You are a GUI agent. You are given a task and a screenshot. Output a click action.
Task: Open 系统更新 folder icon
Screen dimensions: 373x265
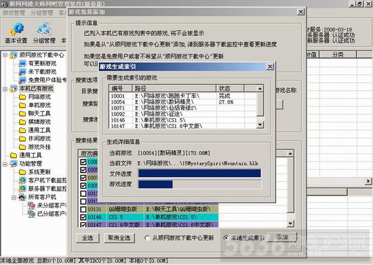click(x=22, y=172)
